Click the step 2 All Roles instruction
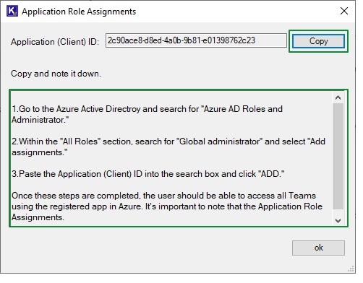This screenshot has width=363, height=283. tap(168, 147)
